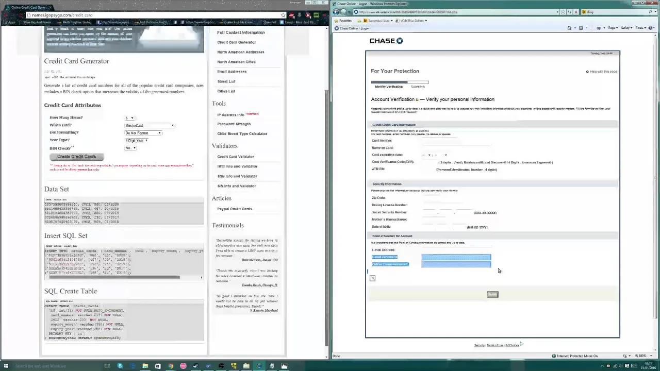
Task: Click the Stop icon in the Internet Explorer address bar
Action: click(x=576, y=12)
